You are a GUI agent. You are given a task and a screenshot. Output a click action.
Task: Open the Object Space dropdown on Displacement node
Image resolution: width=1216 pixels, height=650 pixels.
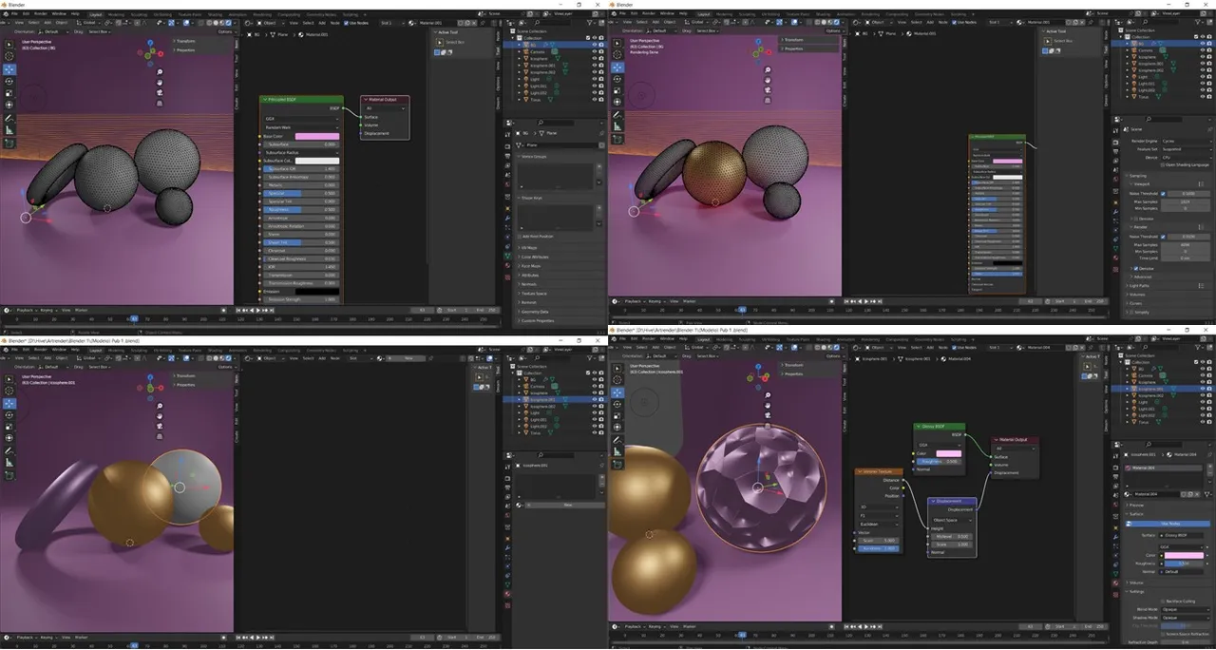click(951, 520)
